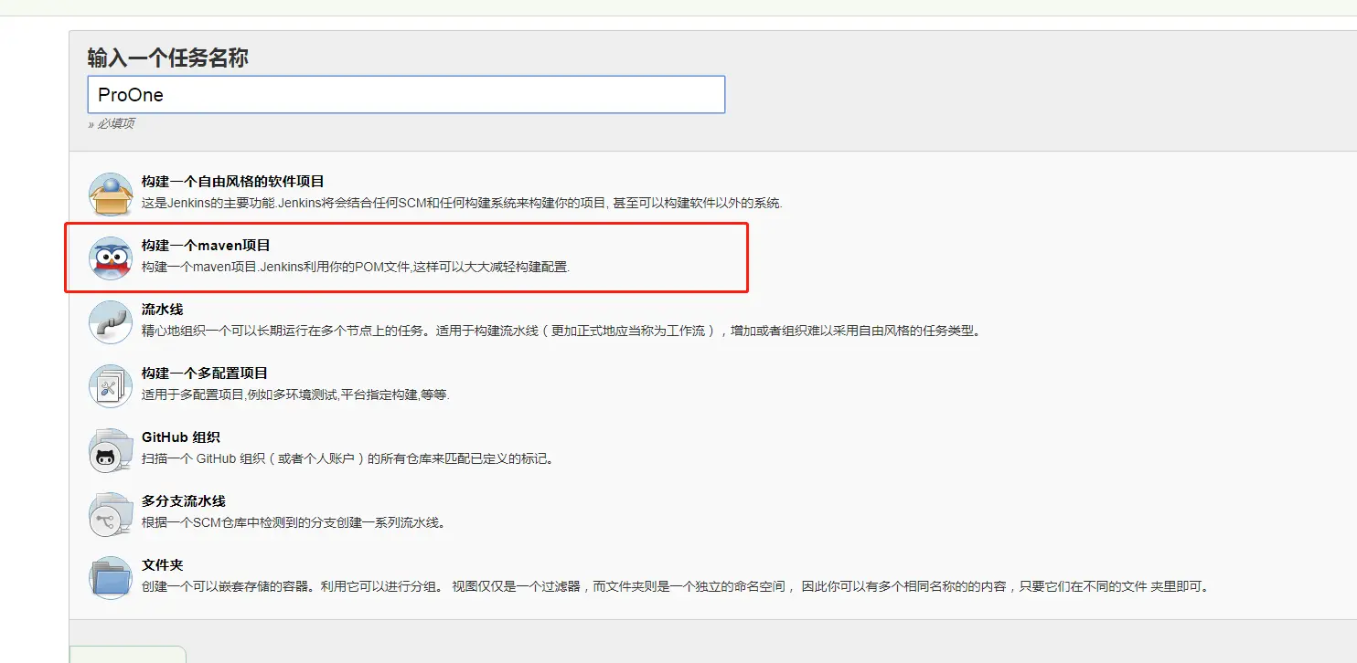1357x663 pixels.
Task: Select the GitHub 组织 title
Action: [181, 437]
